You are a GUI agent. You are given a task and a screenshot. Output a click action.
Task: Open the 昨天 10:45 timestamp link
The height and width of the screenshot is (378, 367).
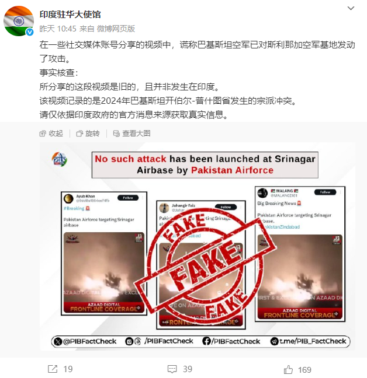click(58, 29)
